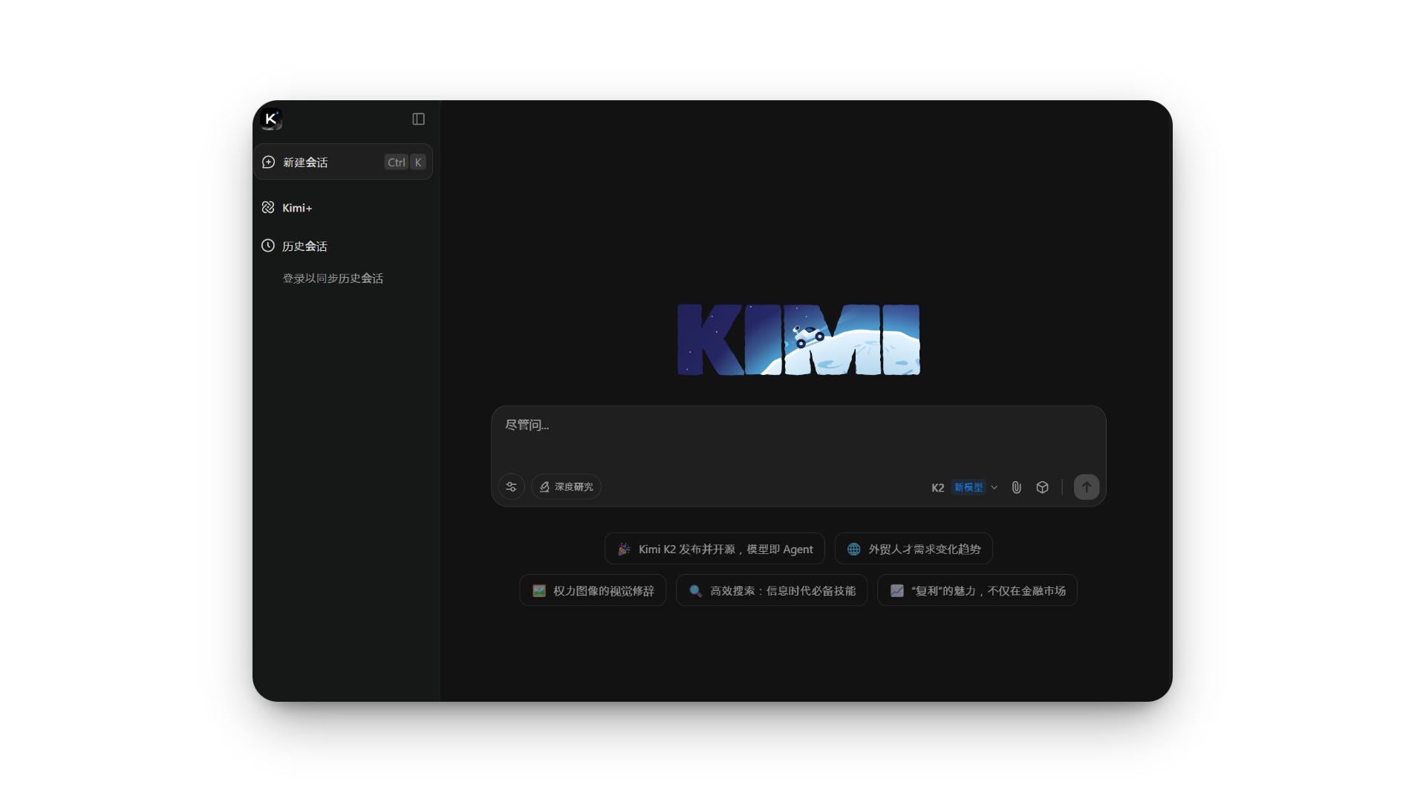Viewport: 1426px width, 802px height.
Task: Toggle 深度研究 deep research mode
Action: tap(566, 487)
